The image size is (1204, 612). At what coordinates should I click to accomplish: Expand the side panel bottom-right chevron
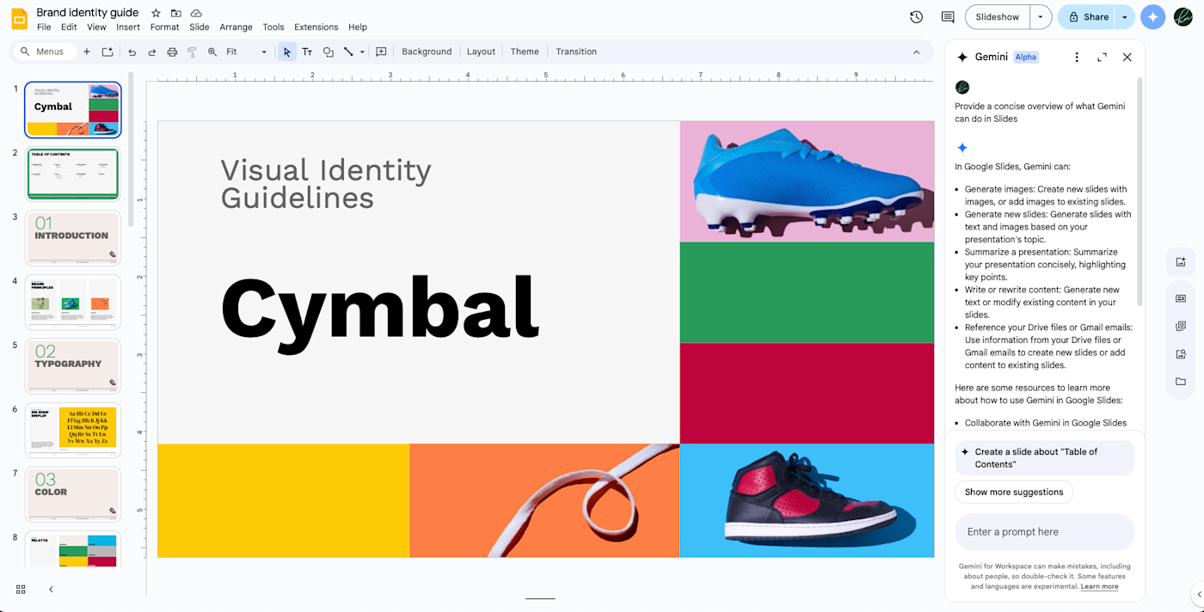coord(1199,594)
